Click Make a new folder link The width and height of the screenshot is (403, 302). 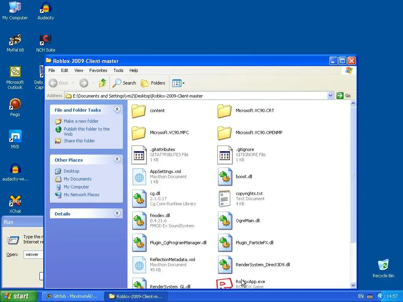(x=81, y=121)
